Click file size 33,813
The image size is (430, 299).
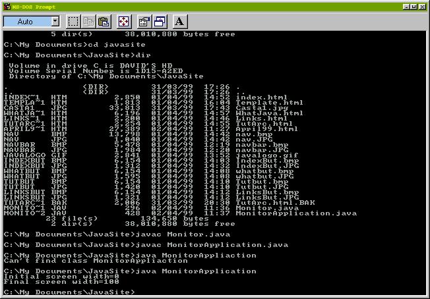click(125, 107)
